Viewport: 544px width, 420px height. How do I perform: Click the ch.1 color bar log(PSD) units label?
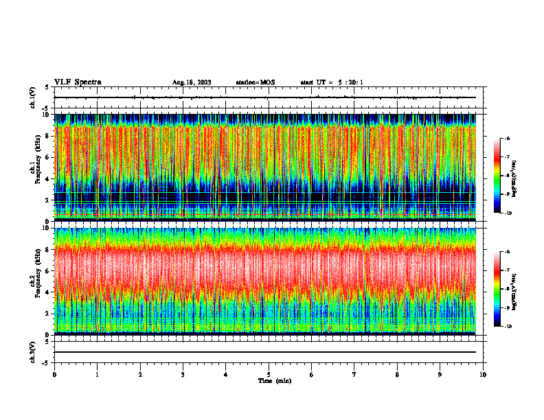point(514,178)
